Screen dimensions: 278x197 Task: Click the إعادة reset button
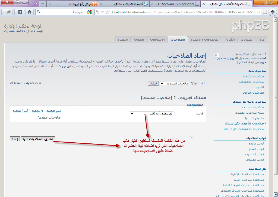(15, 139)
